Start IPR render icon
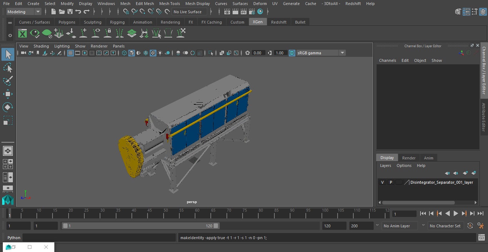Image resolution: width=488 pixels, height=252 pixels. click(x=244, y=12)
